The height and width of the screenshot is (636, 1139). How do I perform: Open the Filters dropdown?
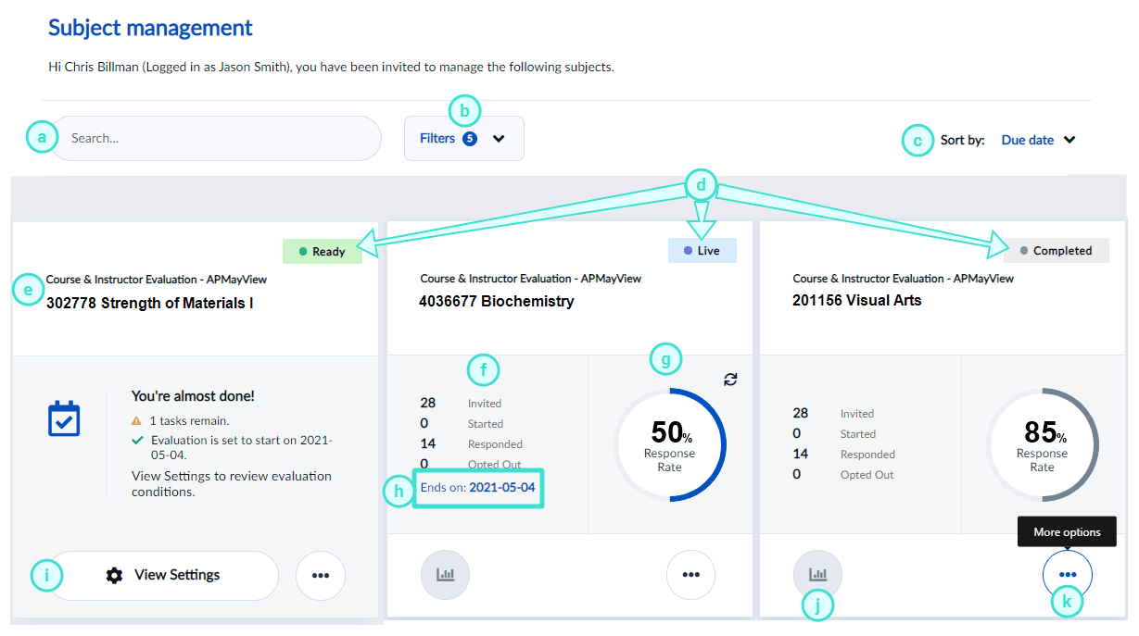(463, 139)
